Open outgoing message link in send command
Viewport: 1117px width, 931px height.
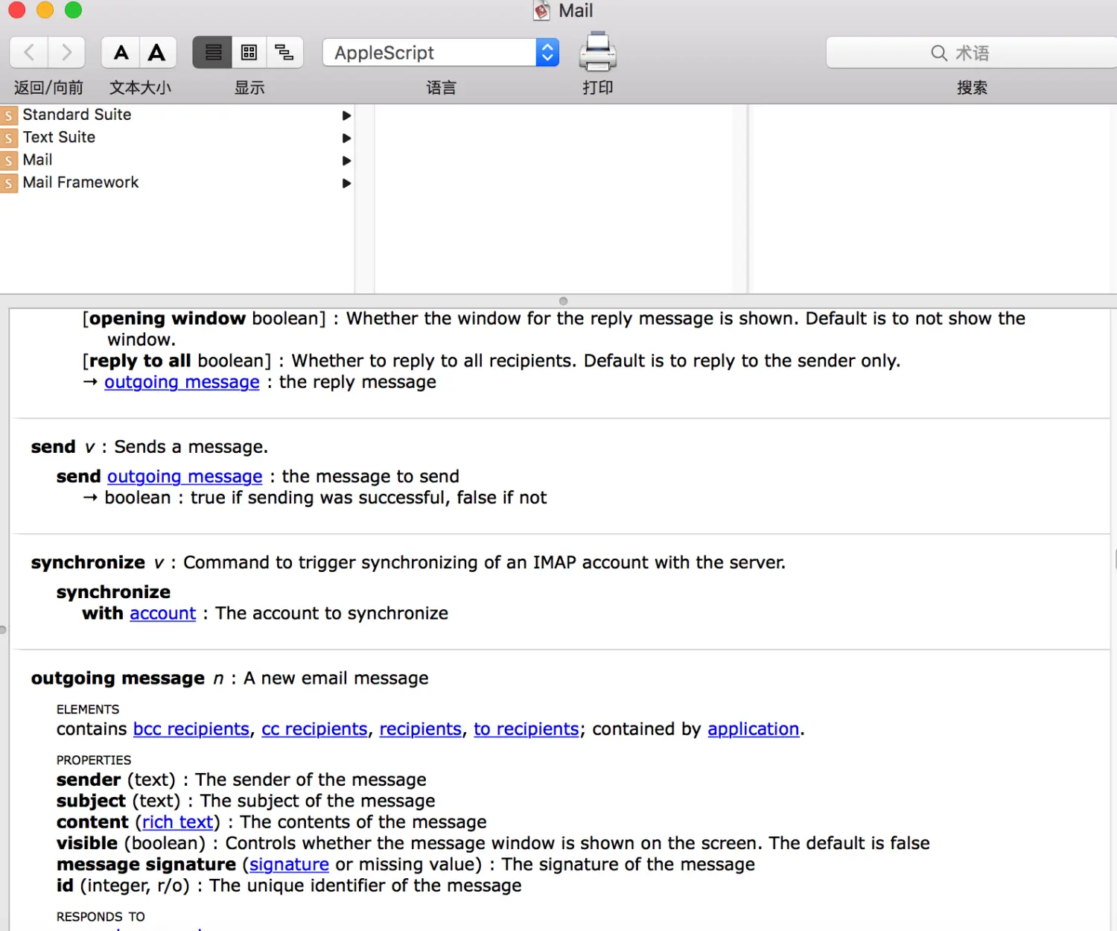185,477
